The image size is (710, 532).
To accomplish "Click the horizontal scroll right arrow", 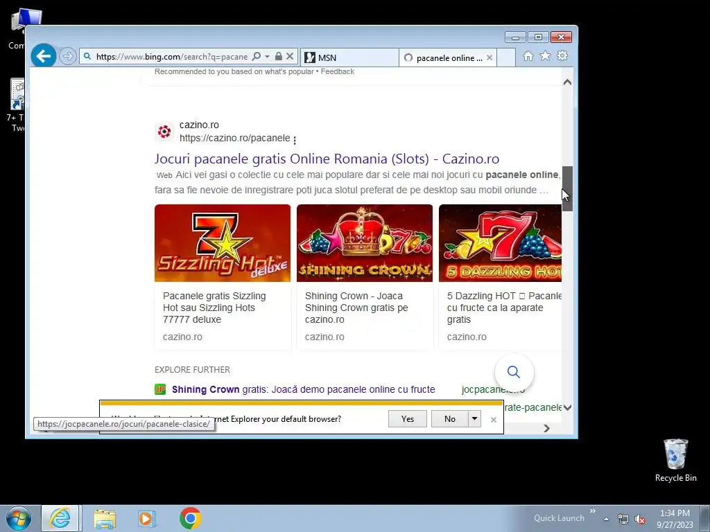I will click(x=546, y=428).
